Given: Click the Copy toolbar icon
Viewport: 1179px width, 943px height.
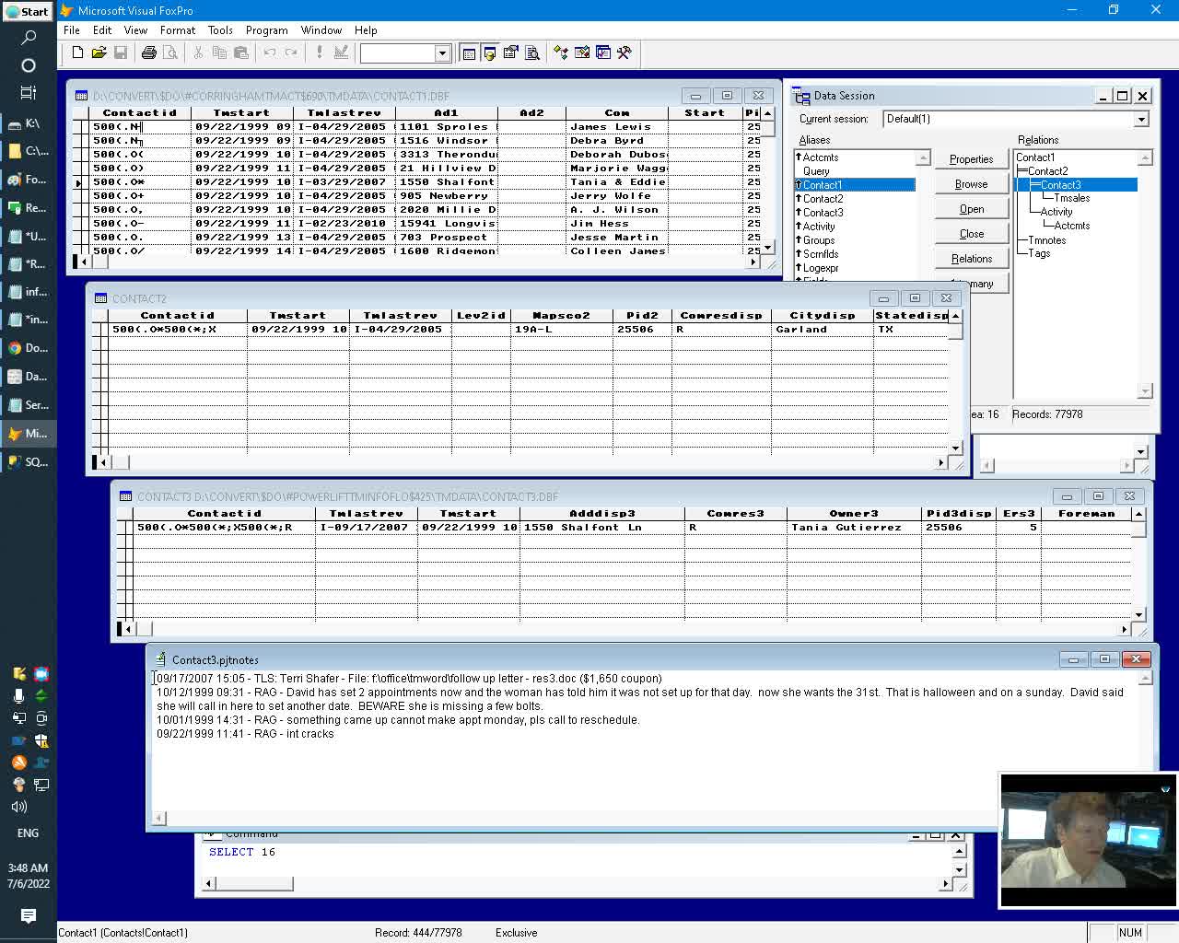Looking at the screenshot, I should coord(219,53).
